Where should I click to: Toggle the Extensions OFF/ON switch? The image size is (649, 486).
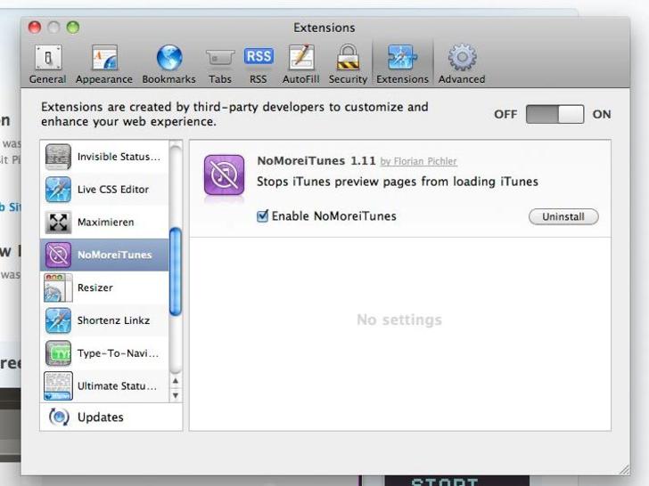click(x=555, y=114)
